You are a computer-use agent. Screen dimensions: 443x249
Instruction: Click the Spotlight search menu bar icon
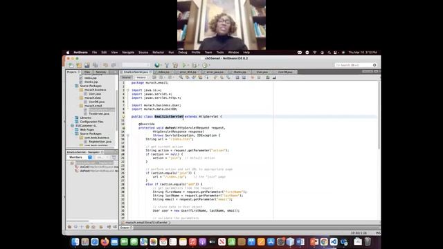click(x=329, y=53)
